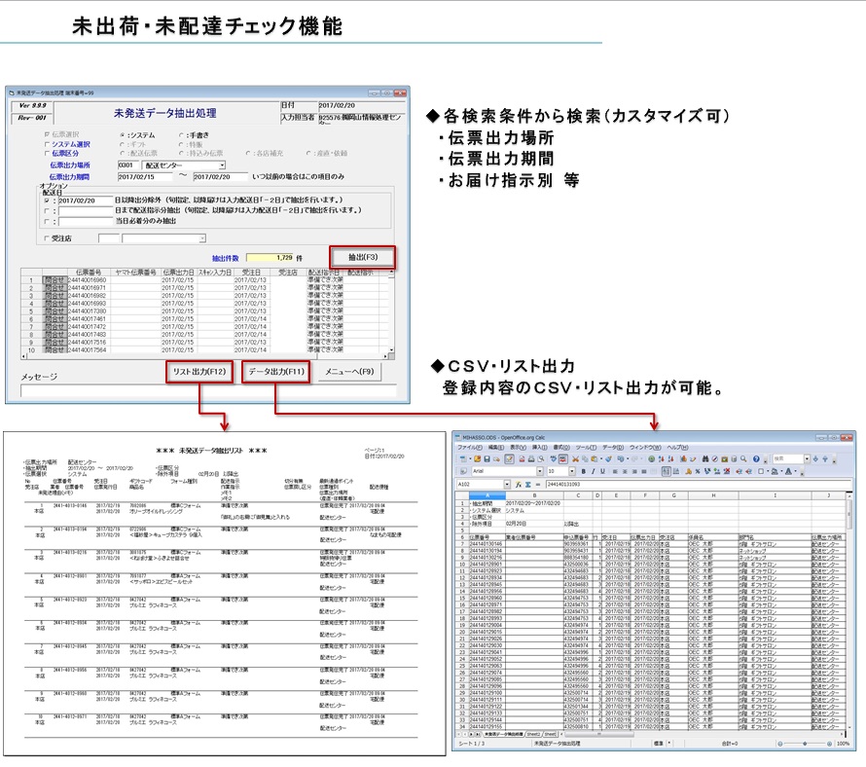Screen dimensions: 866x767
Task: Click the Sum sigma icon
Action: click(528, 485)
